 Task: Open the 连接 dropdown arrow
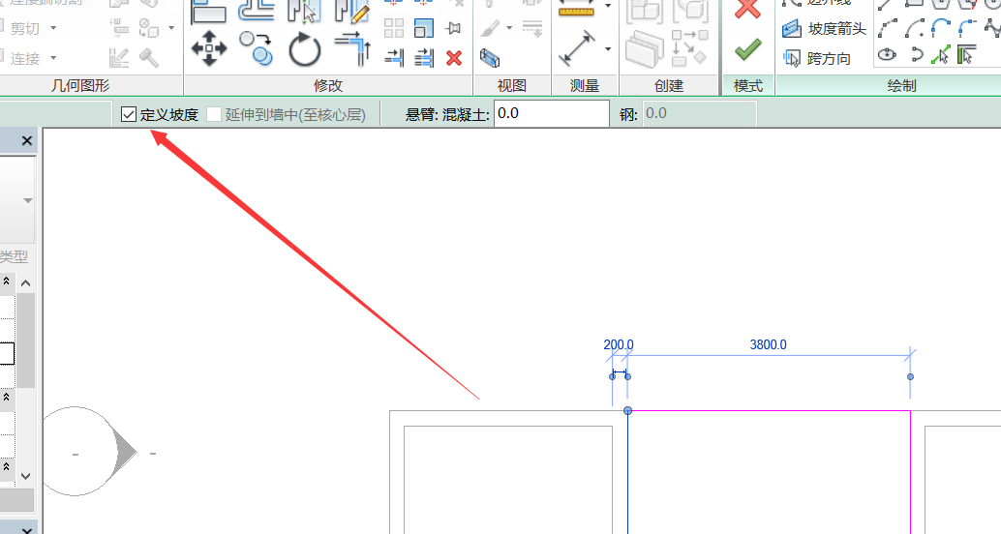53,58
